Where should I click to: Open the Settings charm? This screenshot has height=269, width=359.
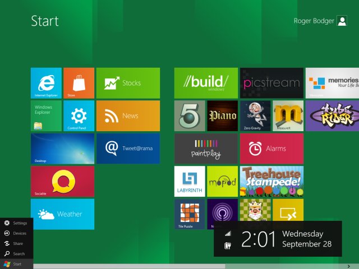(x=16, y=223)
